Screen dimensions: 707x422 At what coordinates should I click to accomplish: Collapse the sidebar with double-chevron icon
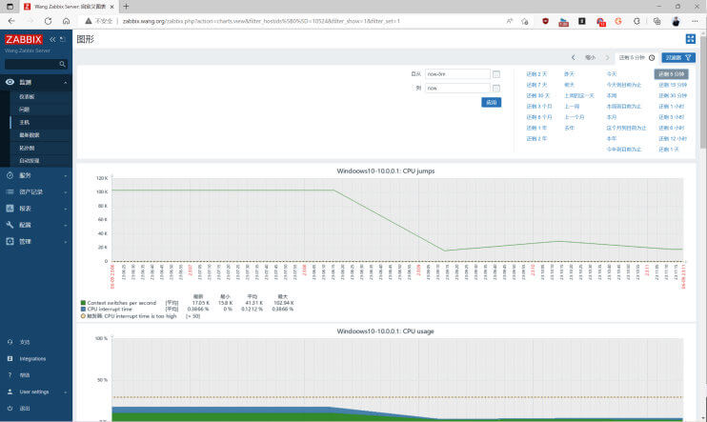pyautogui.click(x=52, y=40)
